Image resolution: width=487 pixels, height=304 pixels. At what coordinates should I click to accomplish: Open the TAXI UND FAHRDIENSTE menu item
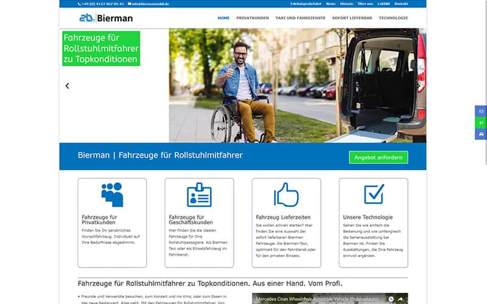click(x=300, y=18)
